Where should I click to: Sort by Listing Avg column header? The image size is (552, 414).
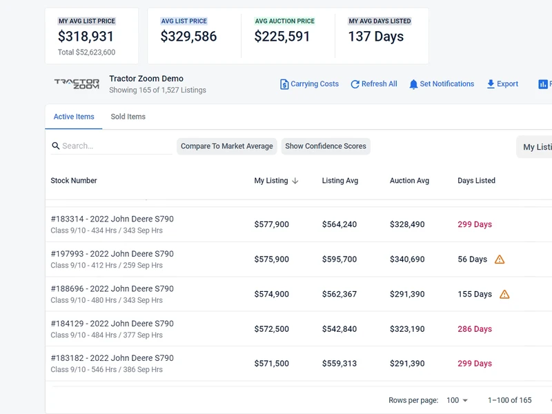tap(340, 181)
